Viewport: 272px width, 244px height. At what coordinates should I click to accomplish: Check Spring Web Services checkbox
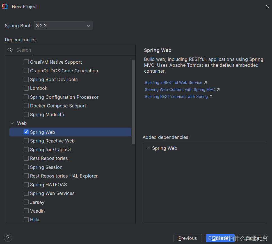click(26, 193)
